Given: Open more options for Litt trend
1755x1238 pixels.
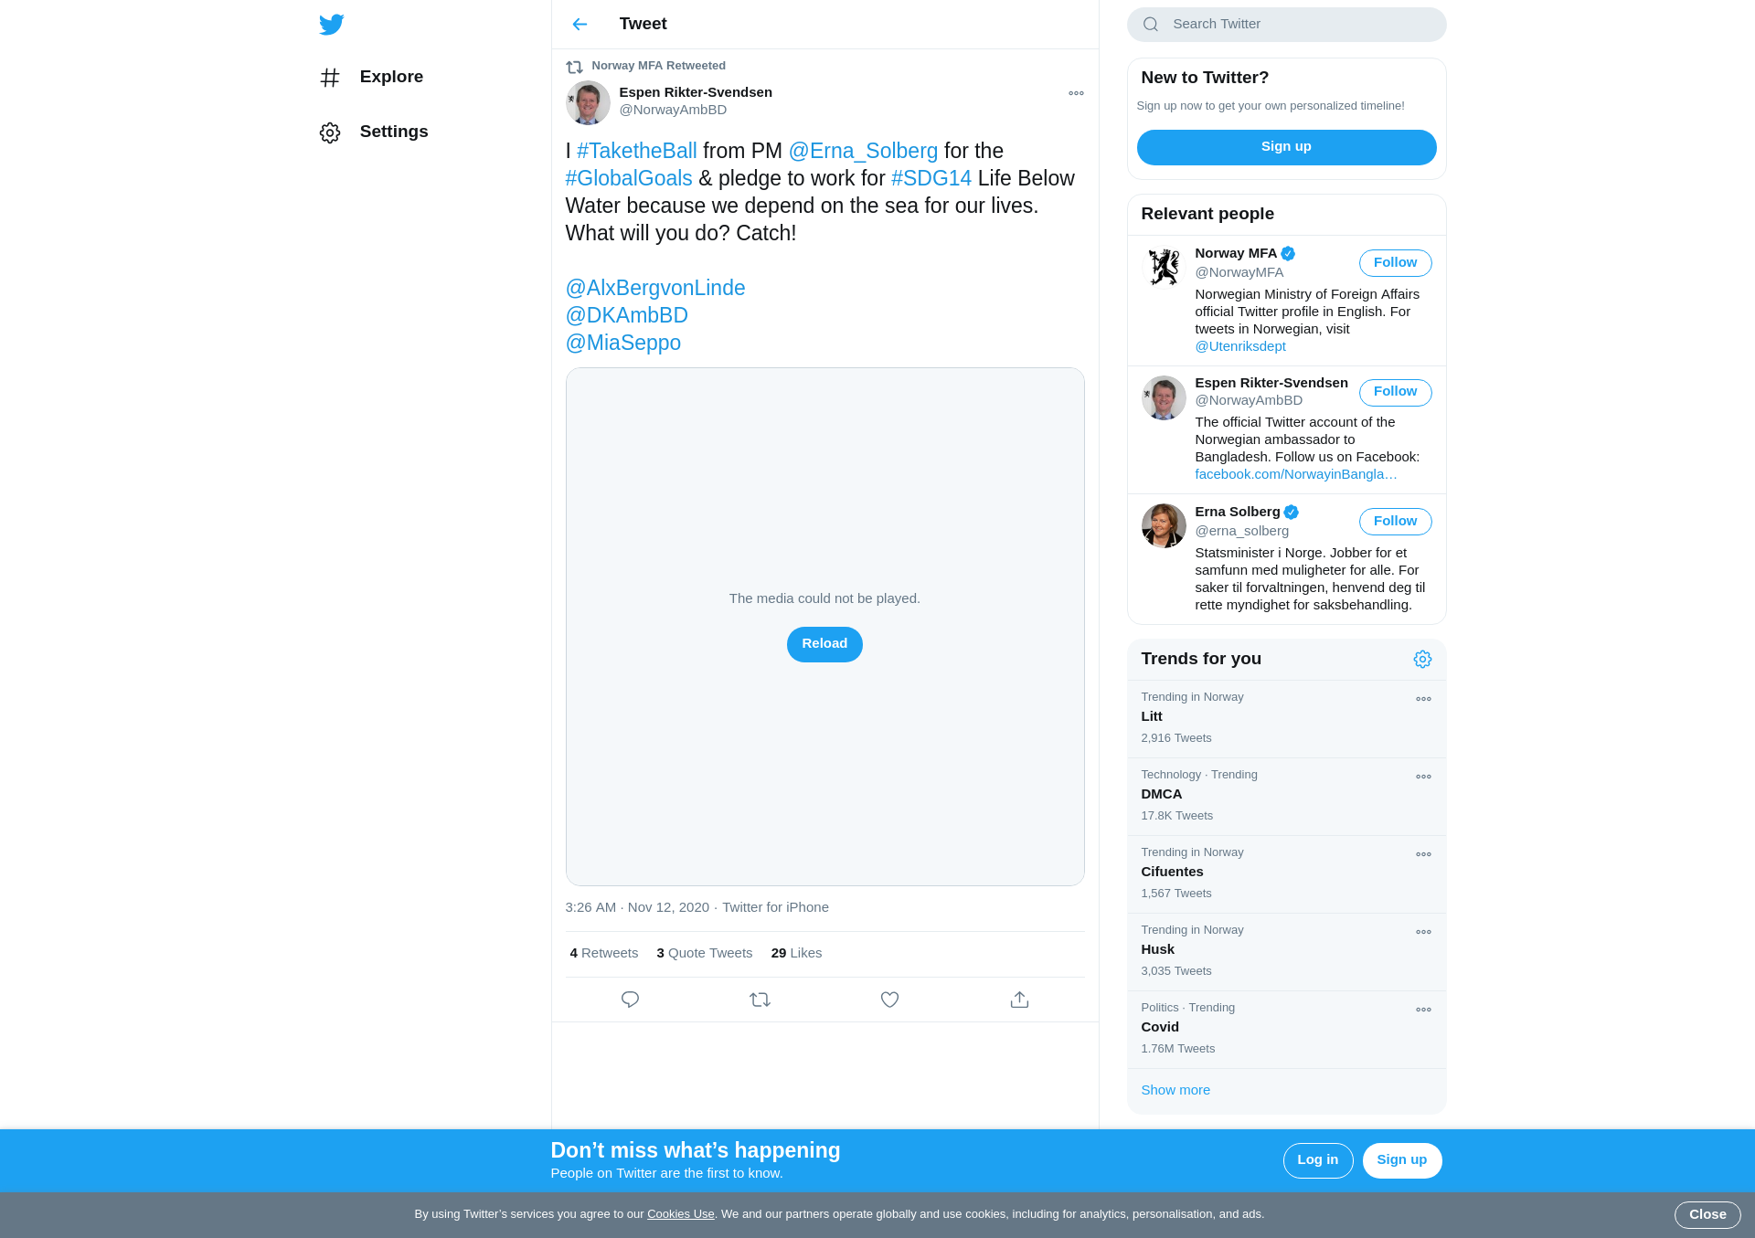Looking at the screenshot, I should tap(1423, 699).
